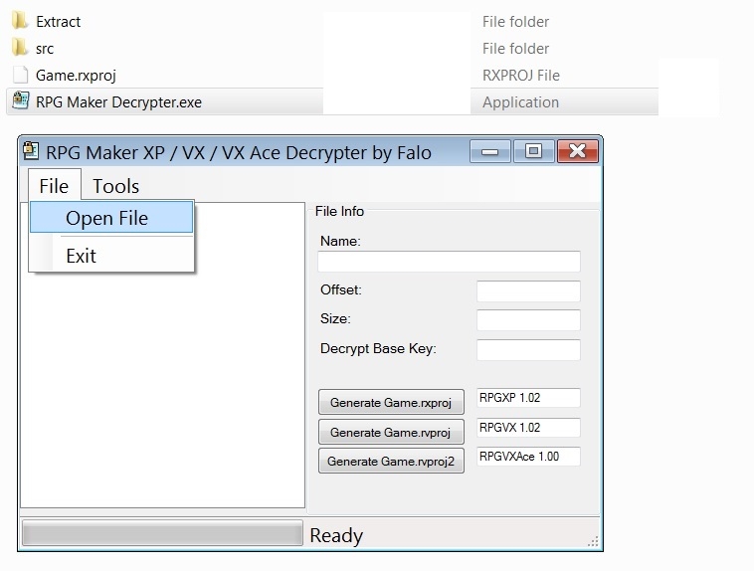Viewport: 754px width, 571px height.
Task: Click the RXPROJ File type text
Action: point(521,76)
